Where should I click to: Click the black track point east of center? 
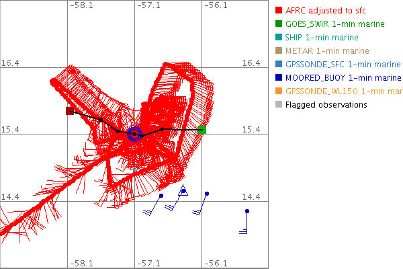coord(162,129)
